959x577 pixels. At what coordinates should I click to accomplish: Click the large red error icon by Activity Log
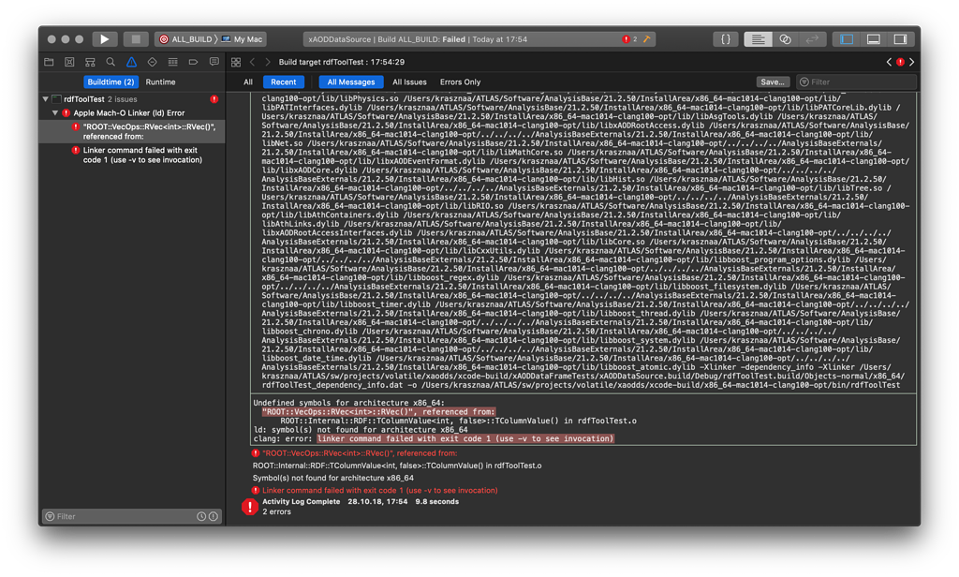pos(249,507)
